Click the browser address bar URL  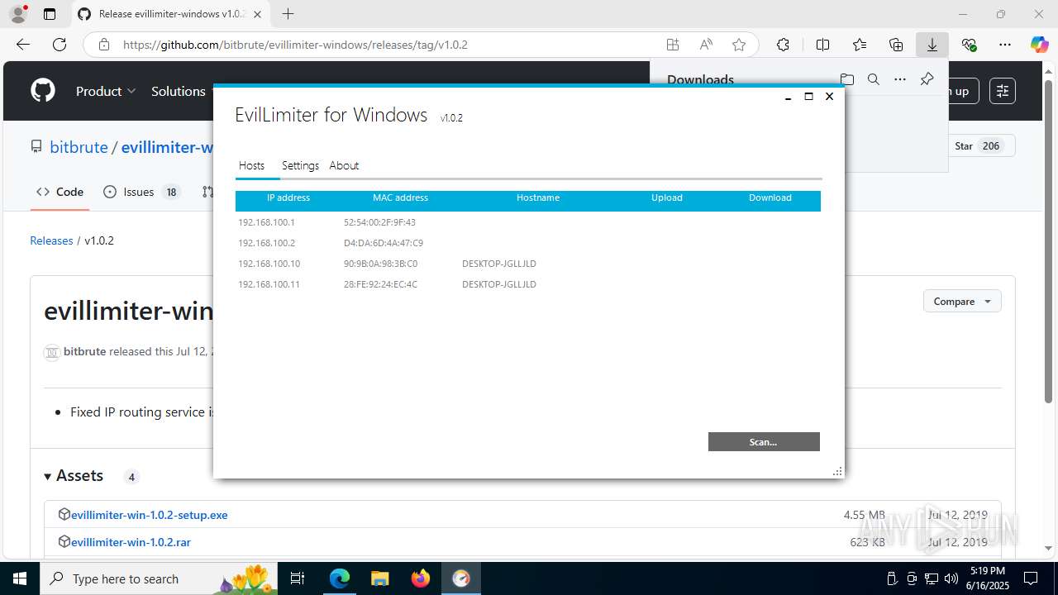point(295,45)
